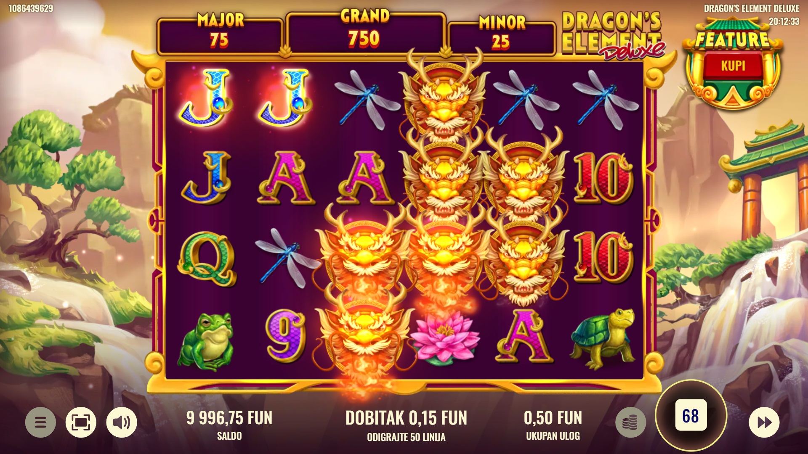Click the KUPI feature buy button

pyautogui.click(x=733, y=66)
